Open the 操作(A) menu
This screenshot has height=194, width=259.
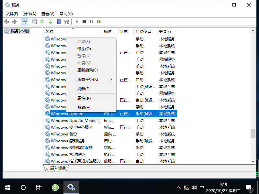pyautogui.click(x=30, y=14)
